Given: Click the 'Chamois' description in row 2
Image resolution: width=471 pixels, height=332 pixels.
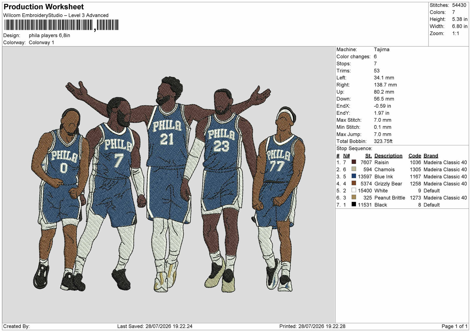Looking at the screenshot, I should [384, 170].
